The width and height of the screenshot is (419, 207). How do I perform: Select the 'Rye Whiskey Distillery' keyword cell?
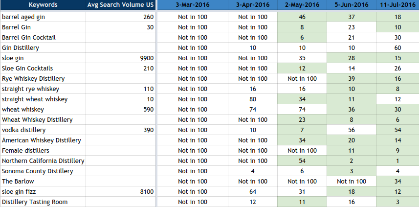[43, 79]
